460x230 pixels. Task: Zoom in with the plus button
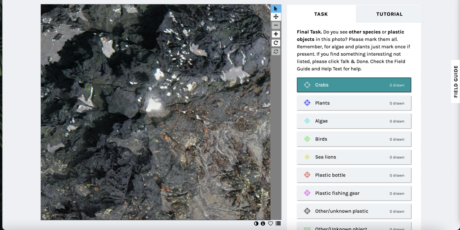(x=276, y=34)
